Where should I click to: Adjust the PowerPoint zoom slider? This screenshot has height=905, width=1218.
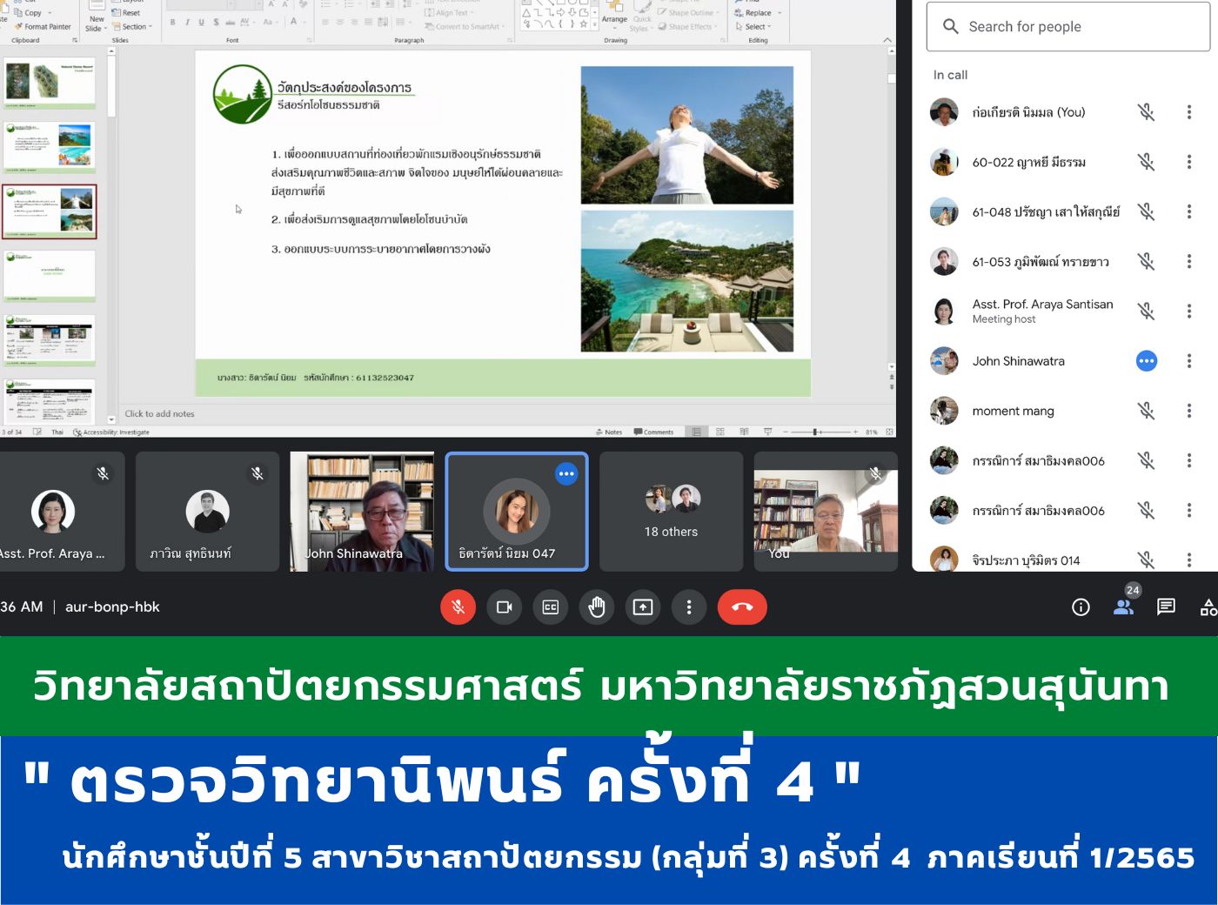tap(815, 432)
